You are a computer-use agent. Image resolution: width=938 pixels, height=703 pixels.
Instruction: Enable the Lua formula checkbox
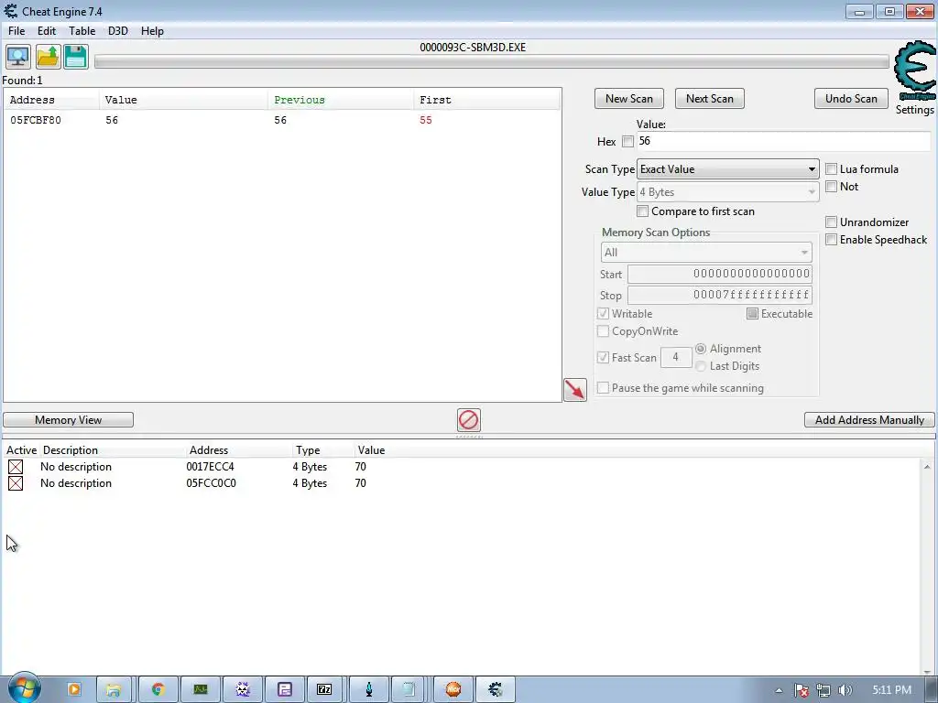pyautogui.click(x=831, y=169)
